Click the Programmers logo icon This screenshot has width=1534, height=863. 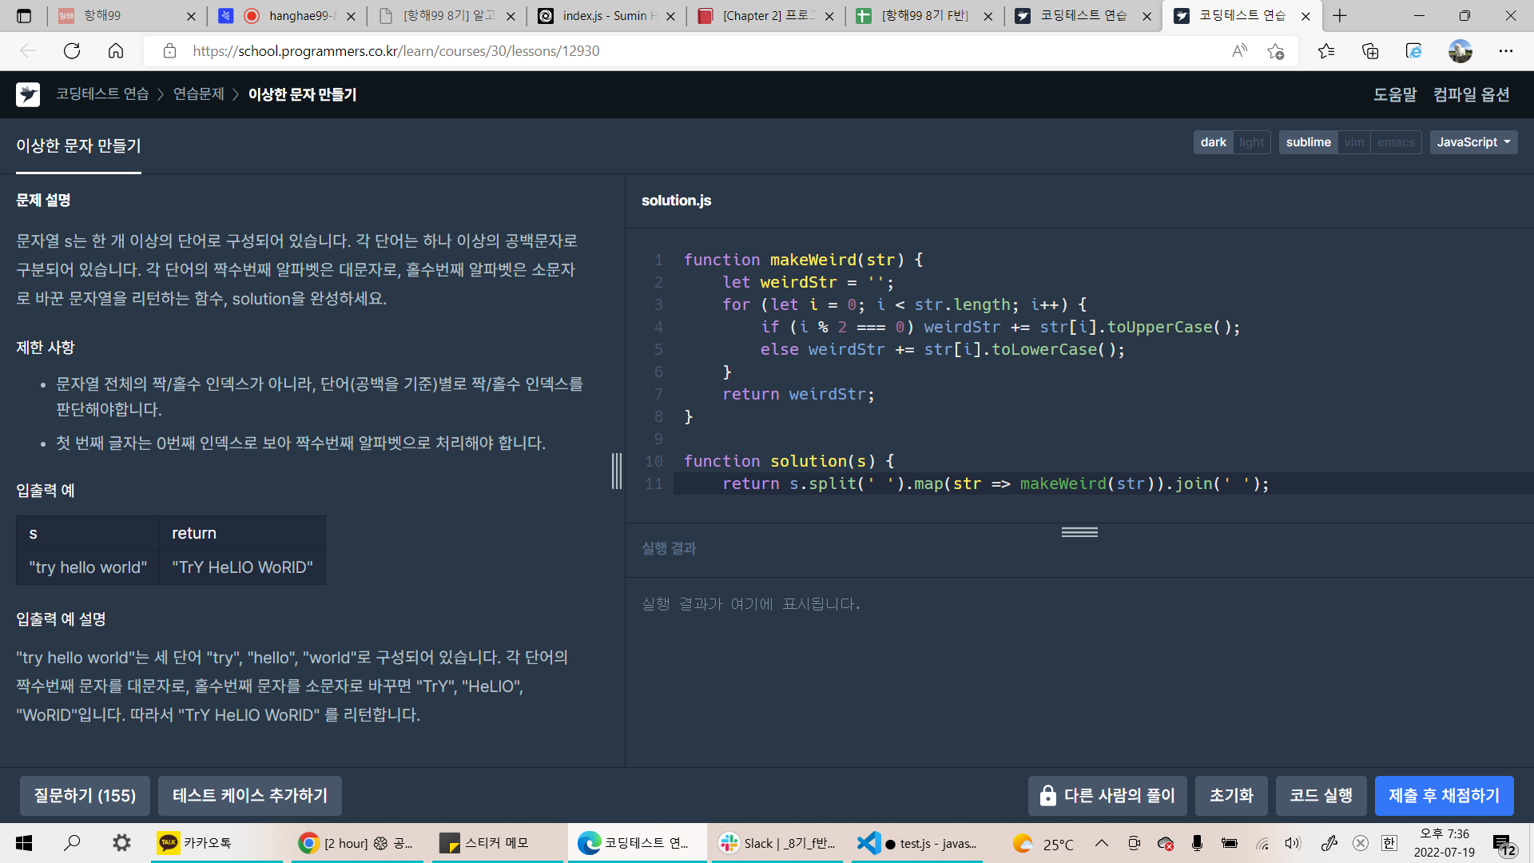[x=28, y=94]
